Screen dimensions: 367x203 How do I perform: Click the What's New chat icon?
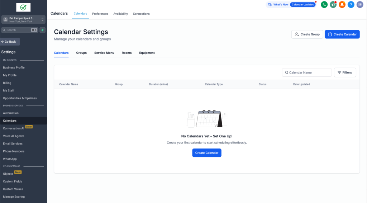270,4
